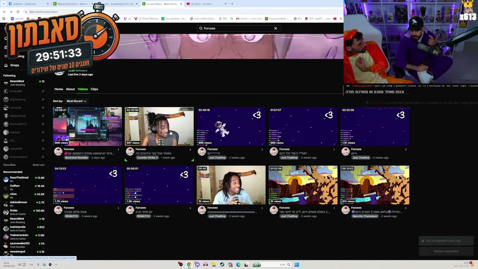Click the REMATCH tag on 04:13:53 video
The image size is (478, 269).
tap(71, 216)
